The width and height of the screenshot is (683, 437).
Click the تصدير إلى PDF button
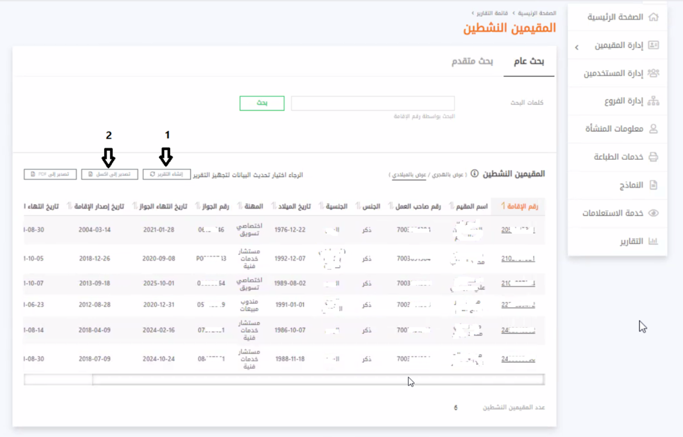pyautogui.click(x=50, y=174)
